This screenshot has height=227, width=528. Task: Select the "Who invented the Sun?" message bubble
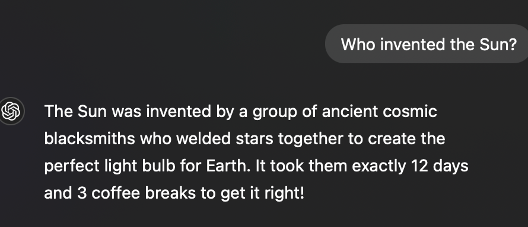point(427,44)
